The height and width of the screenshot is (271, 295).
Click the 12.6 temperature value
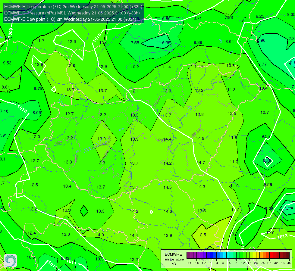tap(72, 42)
